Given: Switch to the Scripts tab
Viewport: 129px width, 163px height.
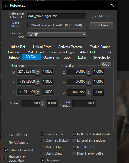Looking at the screenshot, I should tap(106, 52).
